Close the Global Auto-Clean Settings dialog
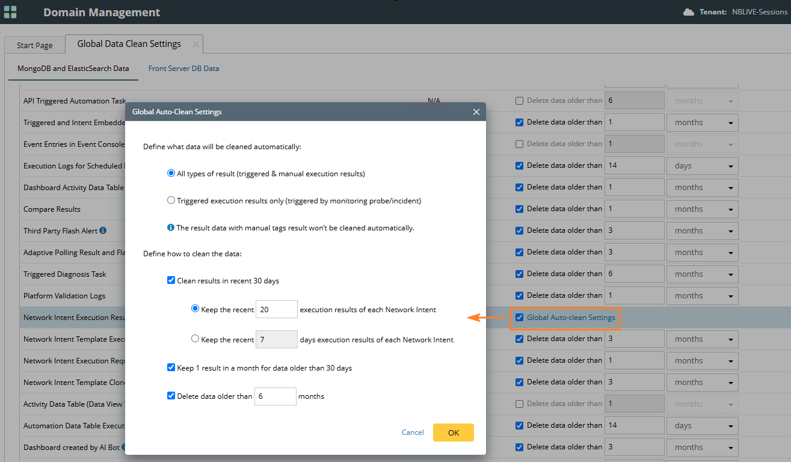The height and width of the screenshot is (462, 791). click(x=476, y=112)
